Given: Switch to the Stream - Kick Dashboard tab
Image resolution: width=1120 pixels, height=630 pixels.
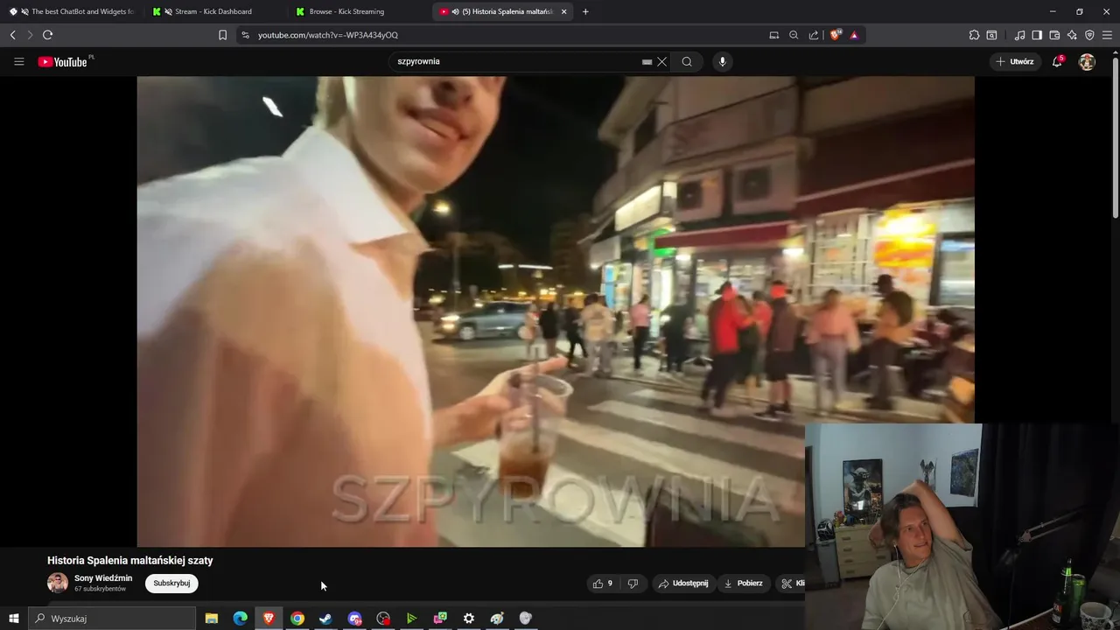Looking at the screenshot, I should pyautogui.click(x=214, y=11).
